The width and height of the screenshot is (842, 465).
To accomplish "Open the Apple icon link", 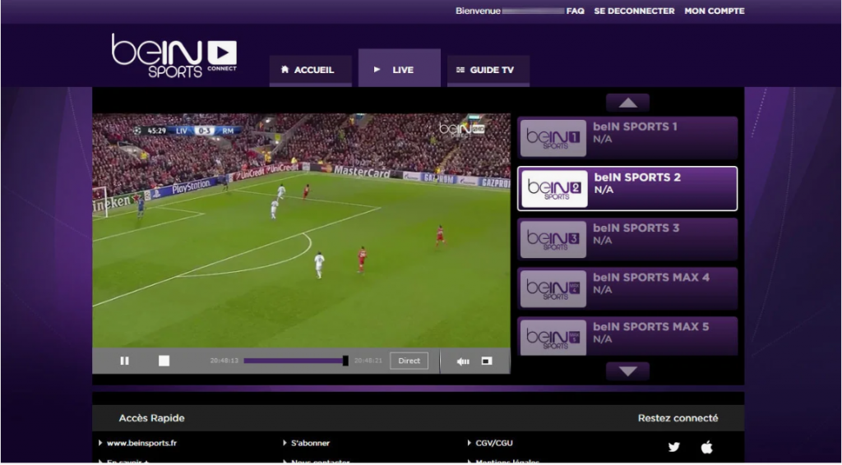I will pos(706,447).
